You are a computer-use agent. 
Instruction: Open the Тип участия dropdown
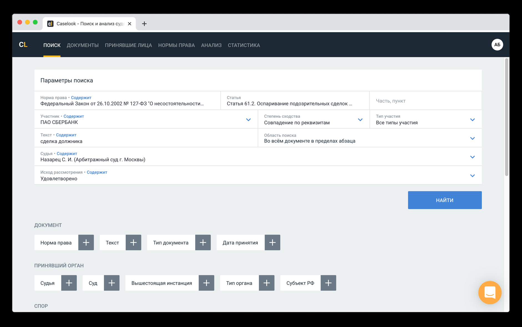473,120
